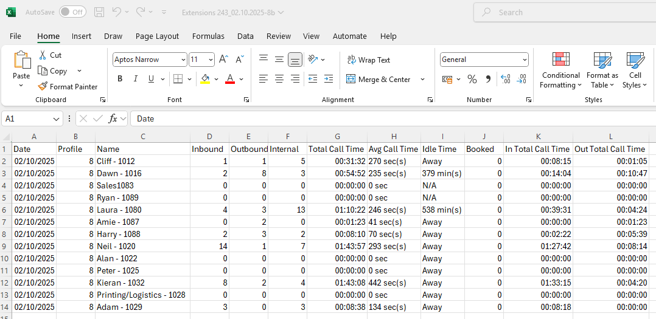Expand the Merge & Center dropdown arrow

click(x=422, y=80)
